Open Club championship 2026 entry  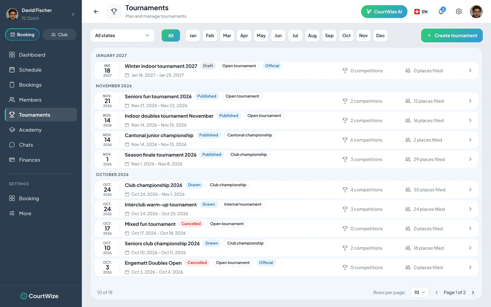click(x=286, y=190)
